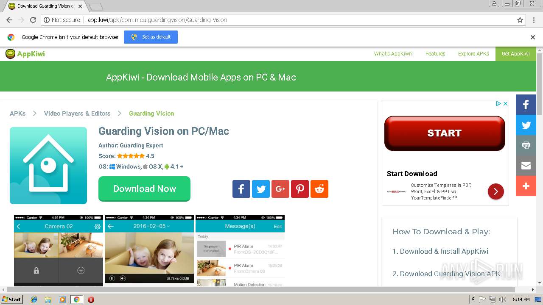Reload the page with the refresh icon
Screen dimensions: 543x305
point(33,20)
